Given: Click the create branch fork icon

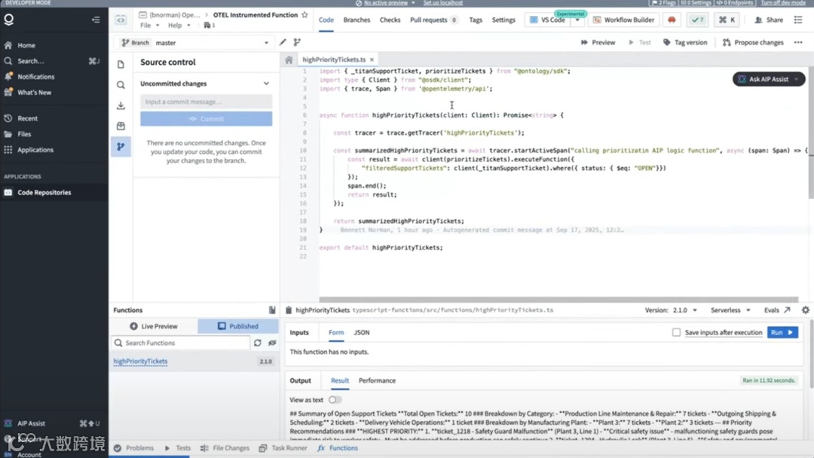Looking at the screenshot, I should click(297, 42).
